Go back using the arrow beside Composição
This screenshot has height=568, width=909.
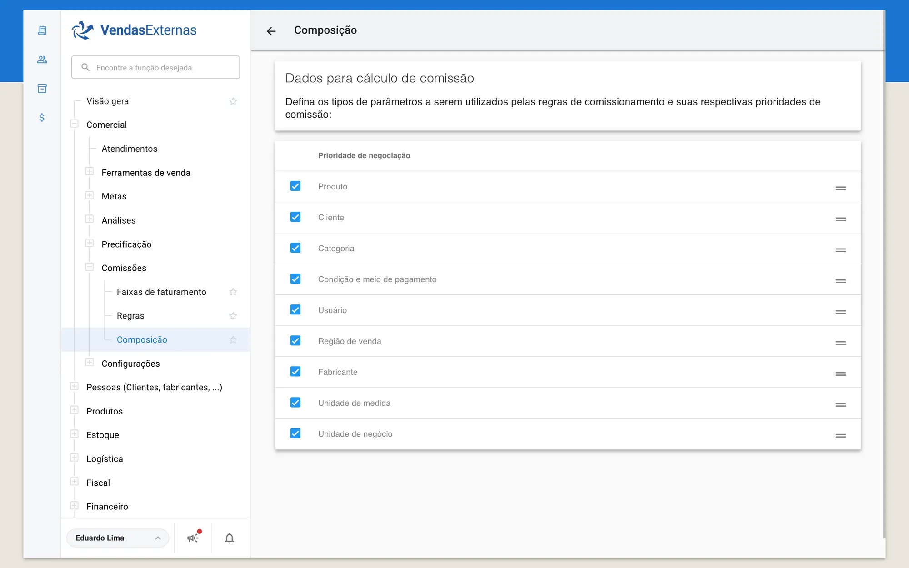pos(271,31)
